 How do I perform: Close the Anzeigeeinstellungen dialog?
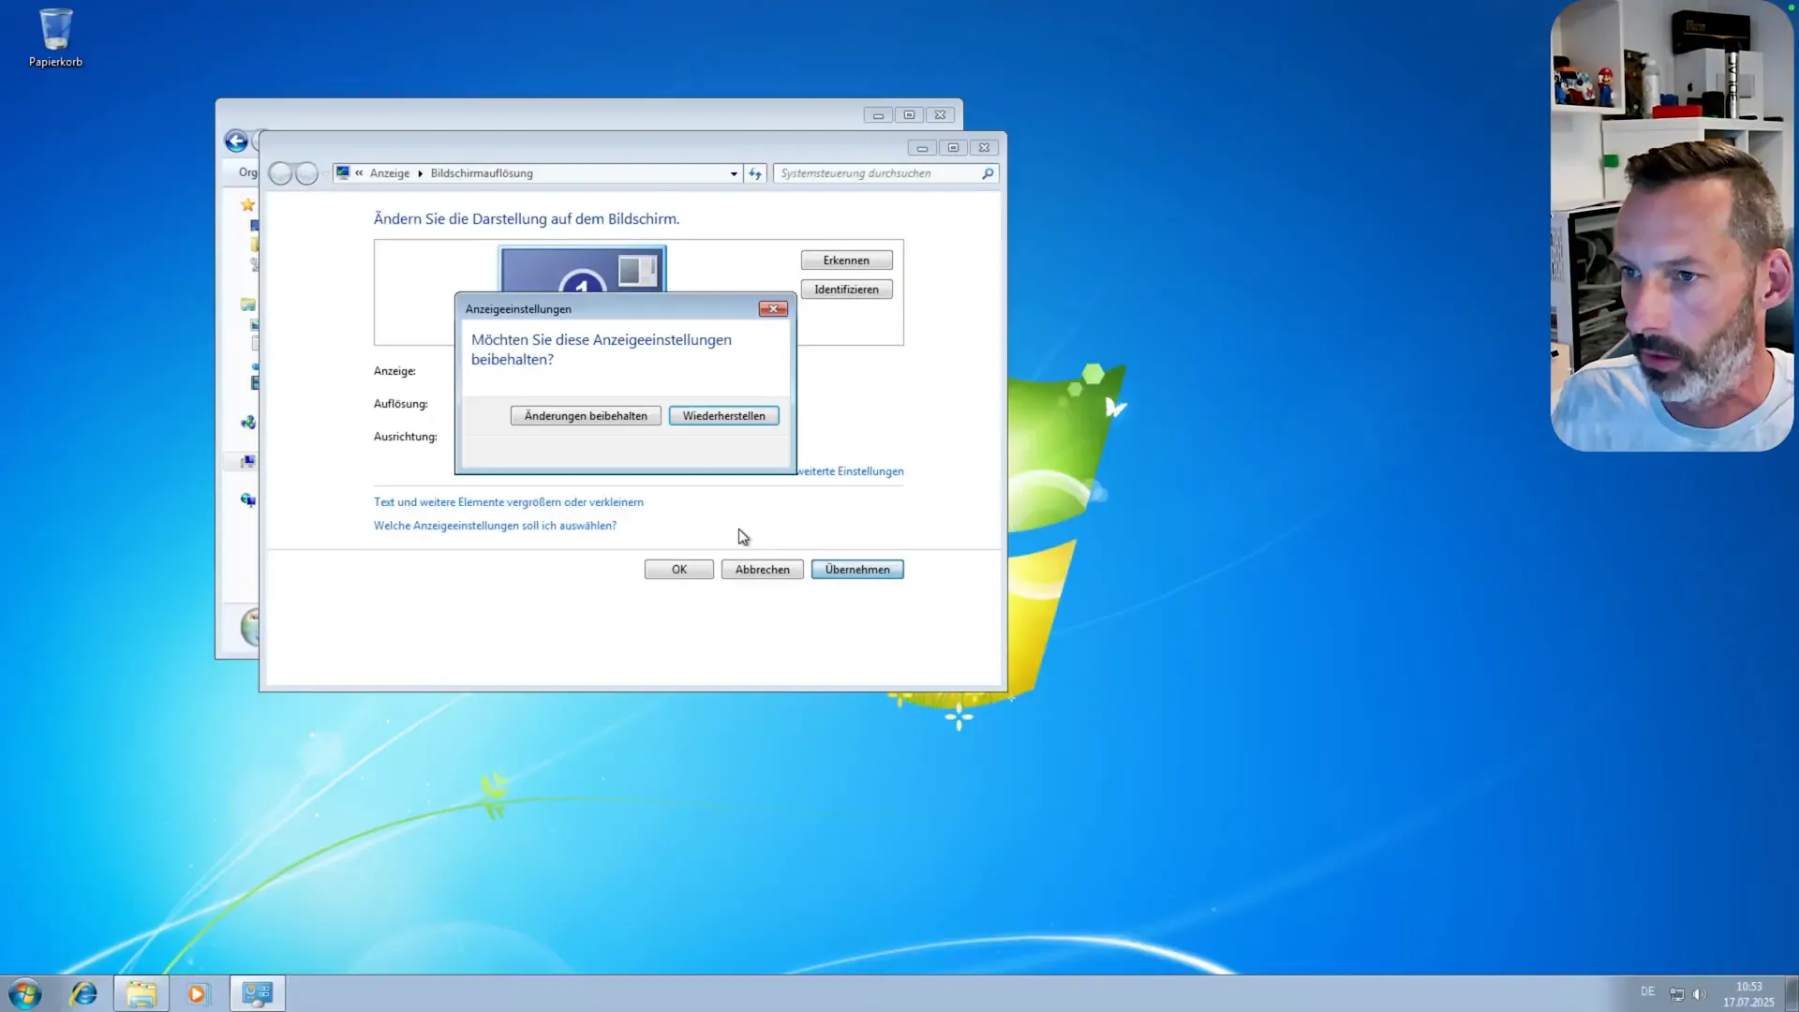coord(773,308)
